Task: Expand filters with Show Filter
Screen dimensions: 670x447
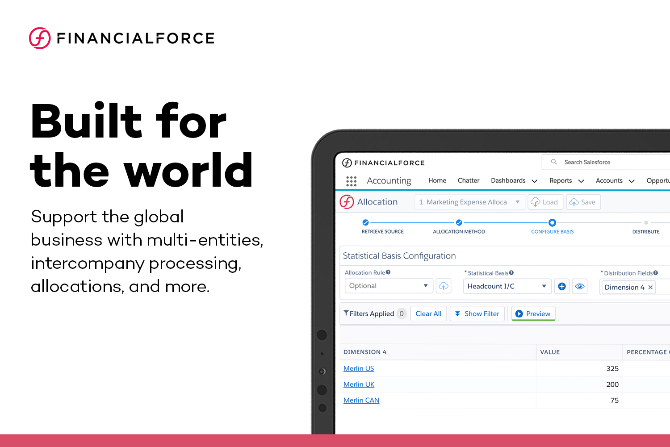Action: coord(477,313)
